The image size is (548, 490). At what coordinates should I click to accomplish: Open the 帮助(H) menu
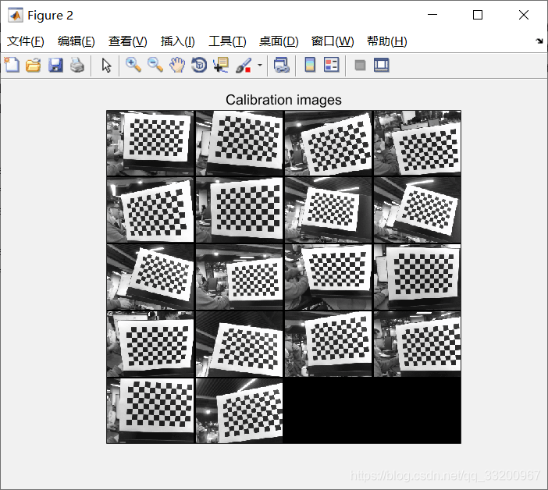[x=386, y=41]
